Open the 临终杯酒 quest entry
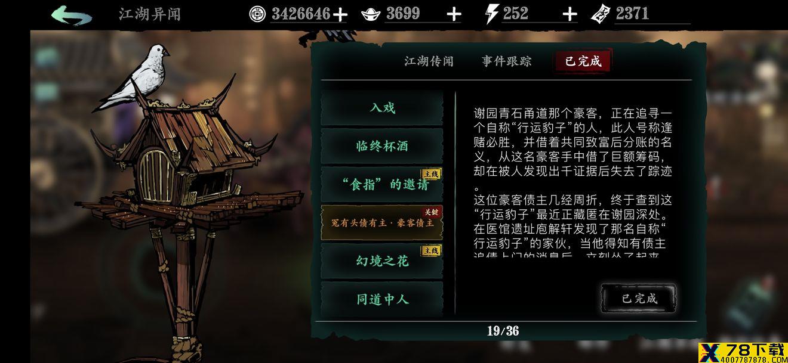 click(x=382, y=146)
